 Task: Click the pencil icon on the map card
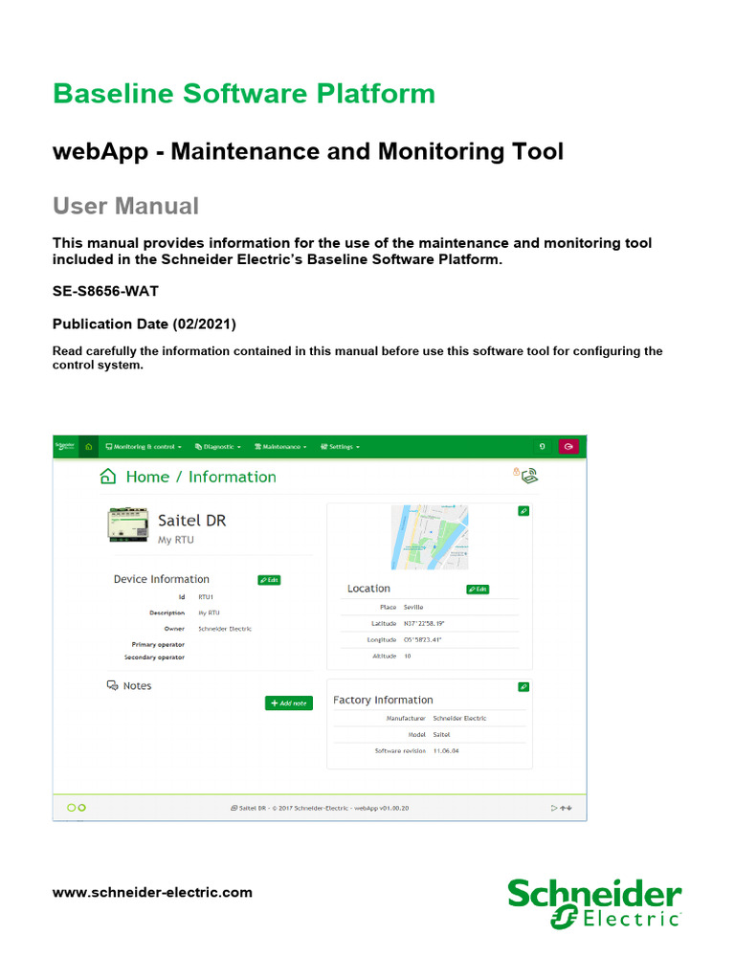click(x=523, y=511)
